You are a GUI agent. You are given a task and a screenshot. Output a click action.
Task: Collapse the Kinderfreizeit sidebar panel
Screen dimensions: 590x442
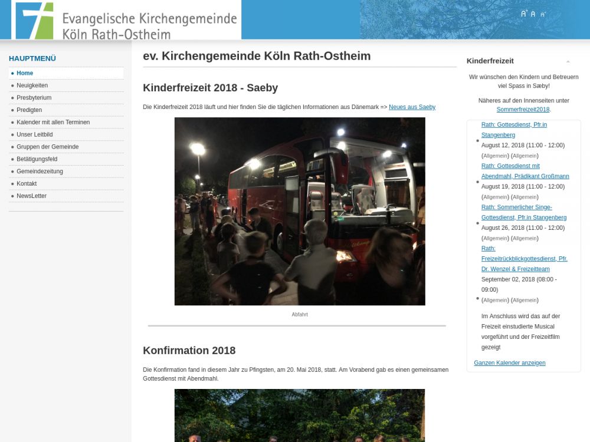pyautogui.click(x=568, y=61)
